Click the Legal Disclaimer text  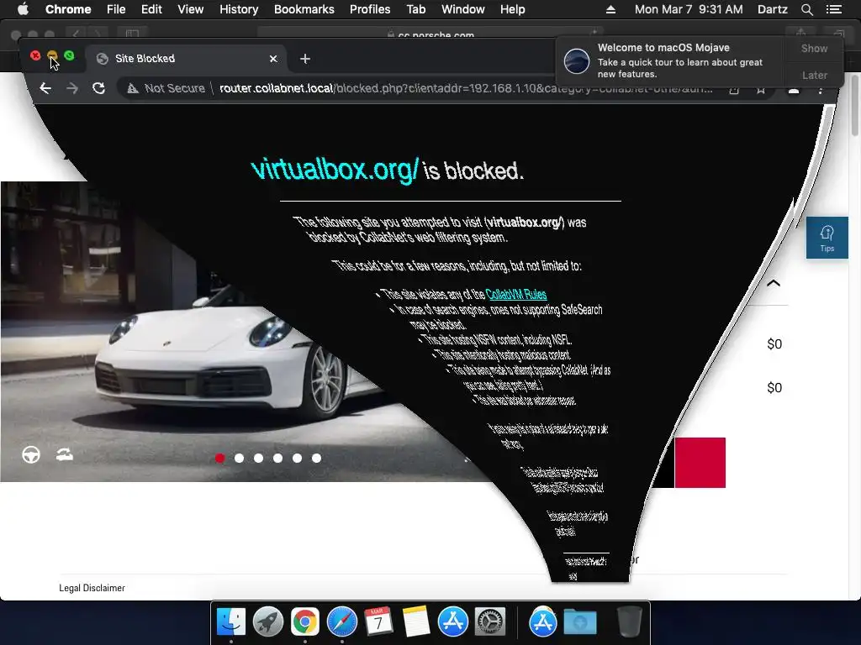click(92, 588)
